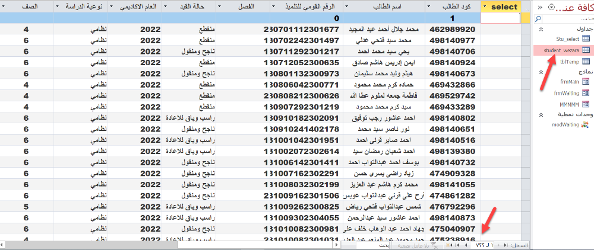Open the Stu_select table icon
The height and width of the screenshot is (250, 594).
point(586,39)
